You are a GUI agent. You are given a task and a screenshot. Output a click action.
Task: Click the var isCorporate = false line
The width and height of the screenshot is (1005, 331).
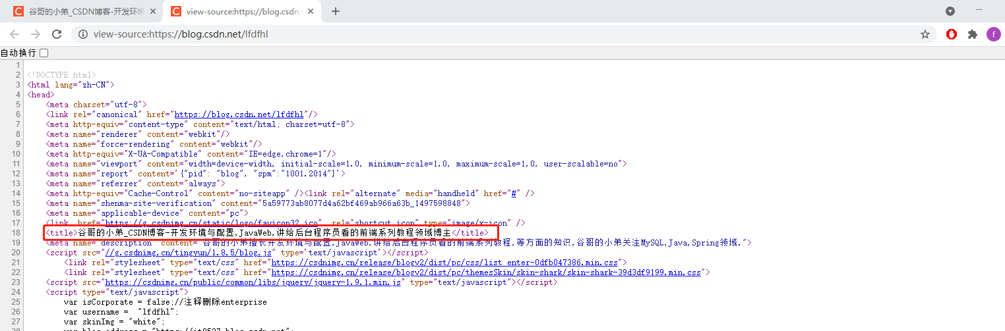165,302
